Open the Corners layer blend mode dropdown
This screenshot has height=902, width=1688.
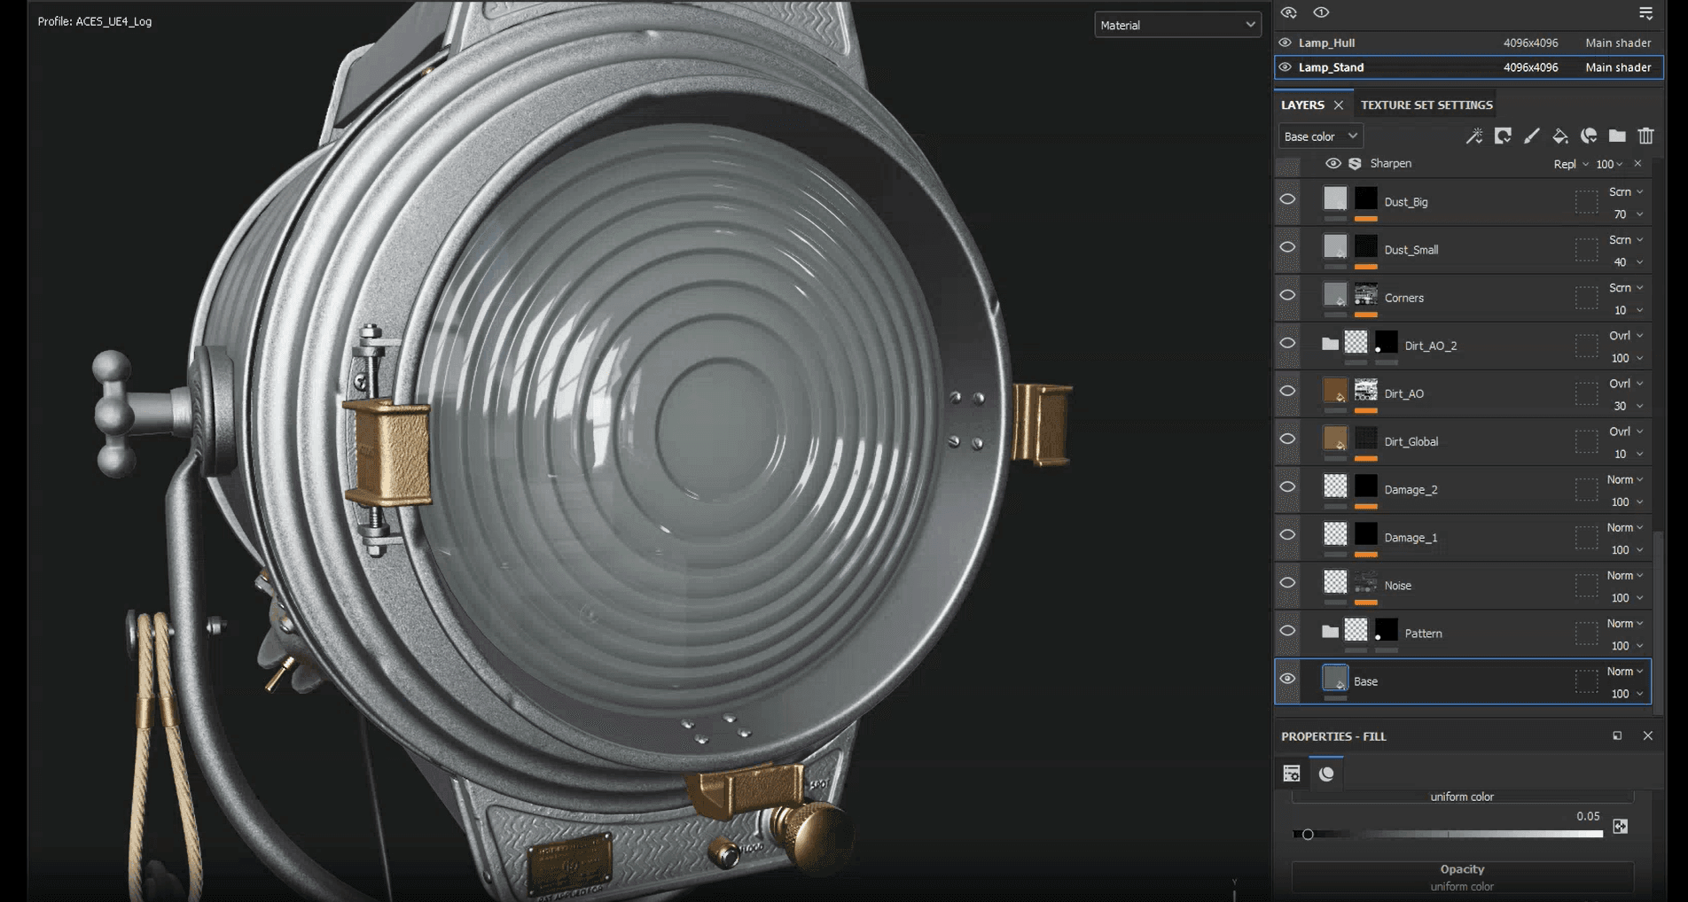(x=1626, y=288)
